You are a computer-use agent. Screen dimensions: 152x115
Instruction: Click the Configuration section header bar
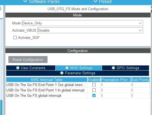(78, 51)
